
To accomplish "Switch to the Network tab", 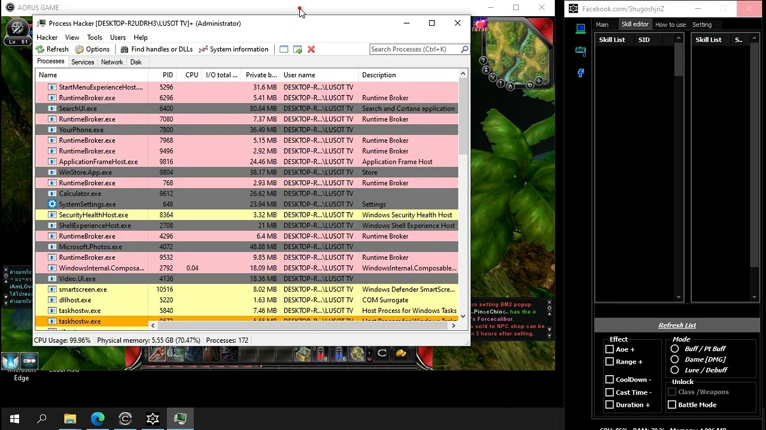I will [x=112, y=62].
